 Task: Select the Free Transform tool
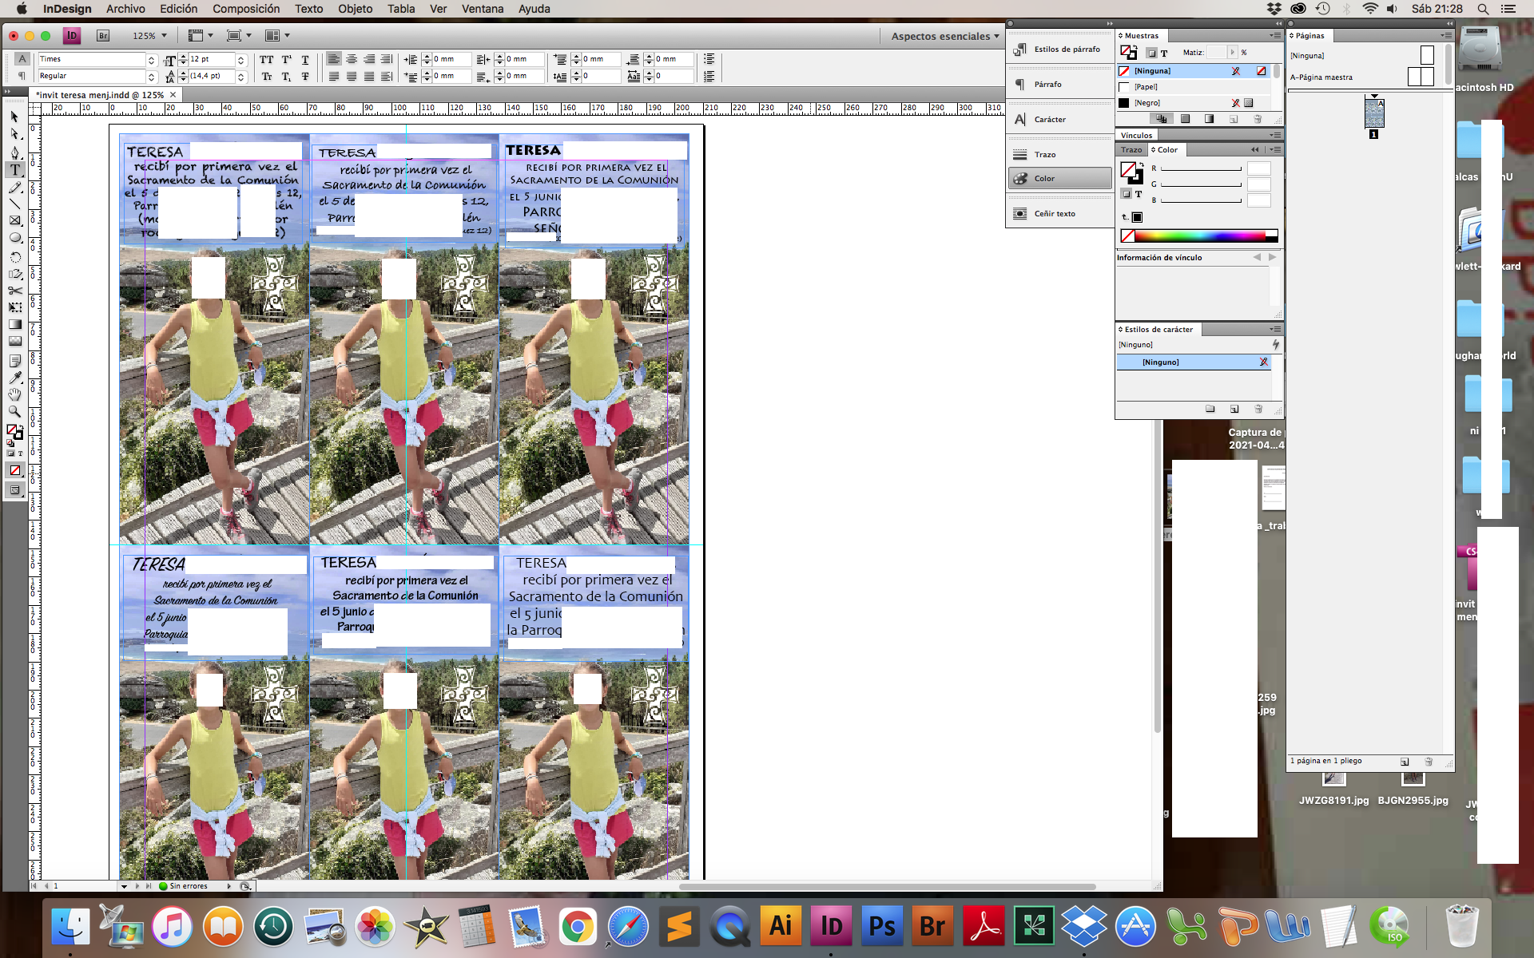(14, 307)
